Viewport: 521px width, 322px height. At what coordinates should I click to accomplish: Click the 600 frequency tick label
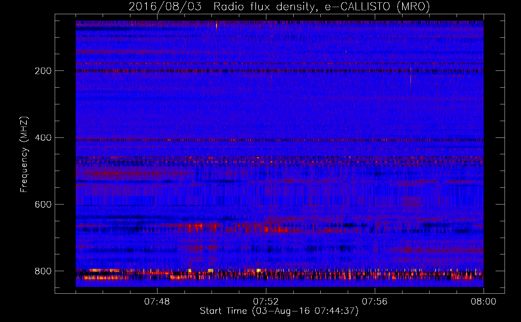43,204
